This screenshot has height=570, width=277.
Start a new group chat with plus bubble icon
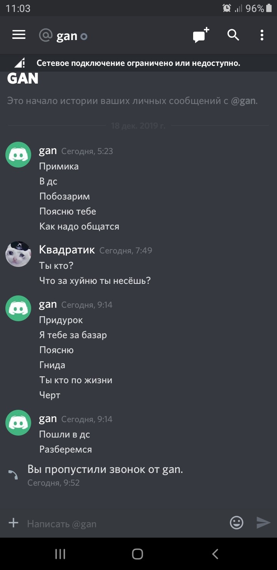tap(201, 35)
